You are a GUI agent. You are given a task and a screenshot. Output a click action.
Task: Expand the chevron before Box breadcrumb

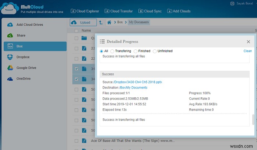click(115, 22)
